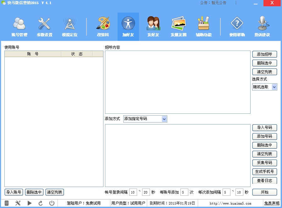Click 清空列表 under account list
Image resolution: width=282 pixels, height=208 pixels.
pyautogui.click(x=54, y=192)
